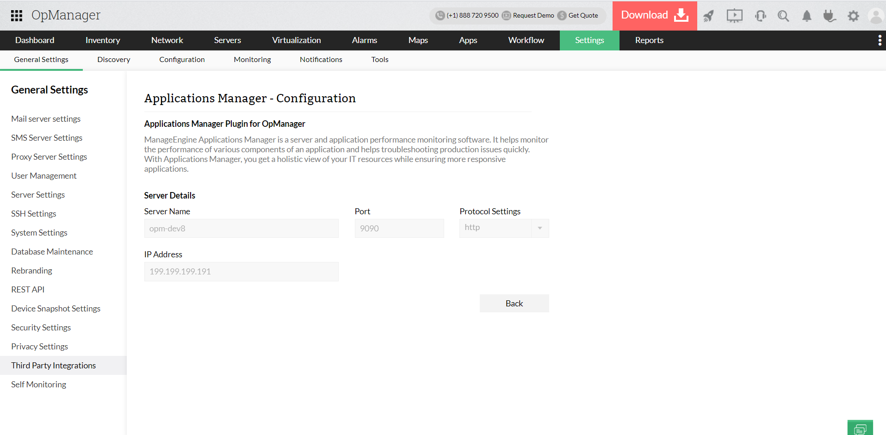Image resolution: width=886 pixels, height=435 pixels.
Task: Click the phone number icon
Action: pos(440,16)
